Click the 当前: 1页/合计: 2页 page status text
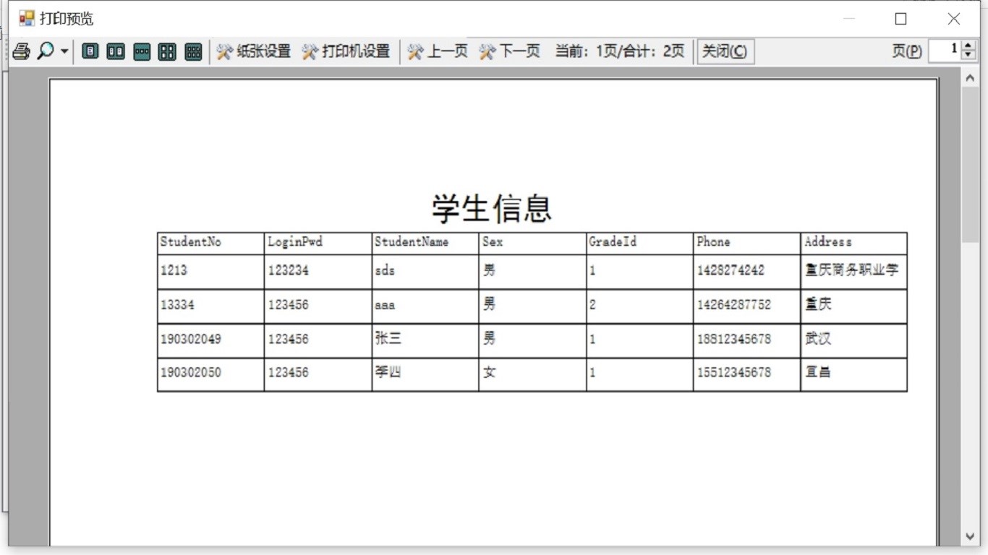This screenshot has height=555, width=988. click(620, 51)
